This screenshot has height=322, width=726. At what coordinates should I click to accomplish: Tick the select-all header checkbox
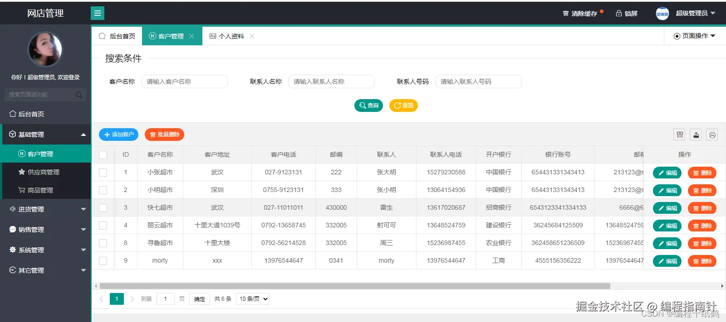tap(103, 155)
